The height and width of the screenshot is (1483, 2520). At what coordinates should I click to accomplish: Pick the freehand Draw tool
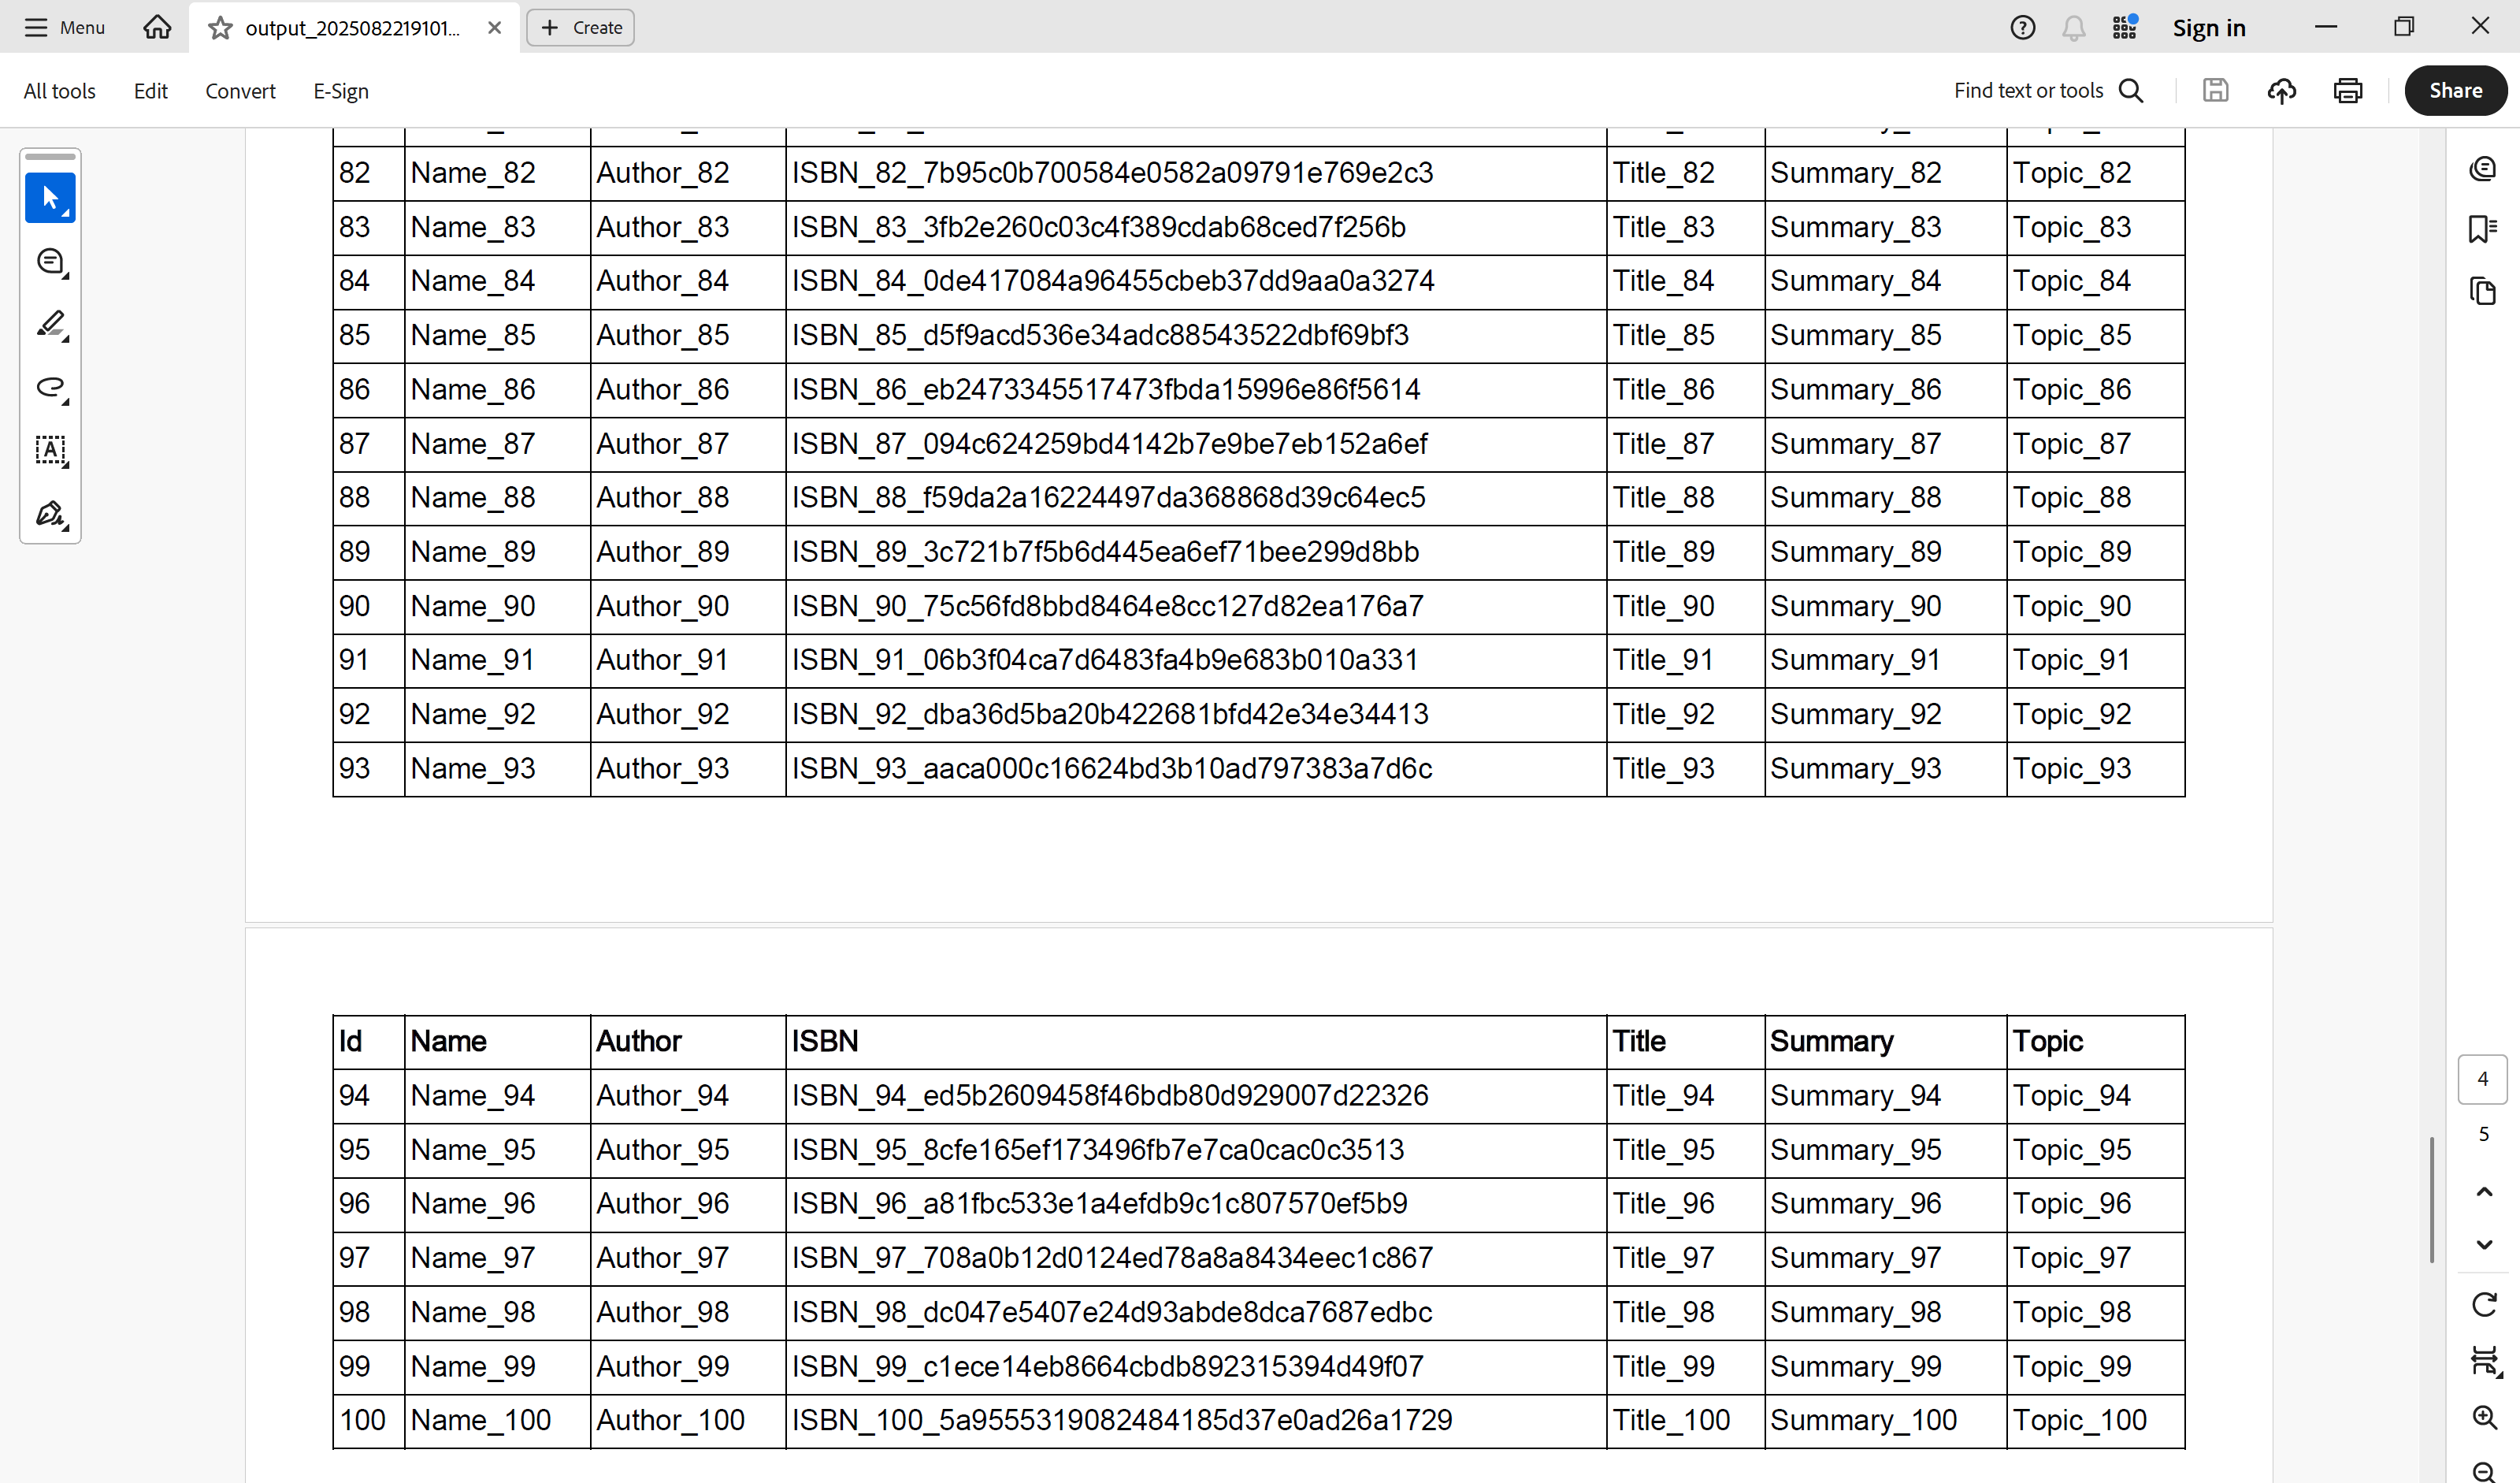(50, 388)
